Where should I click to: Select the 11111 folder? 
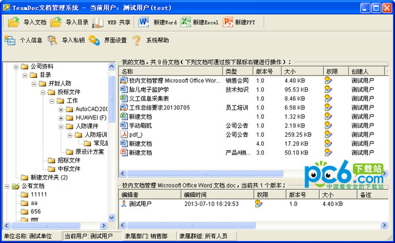coord(39,195)
